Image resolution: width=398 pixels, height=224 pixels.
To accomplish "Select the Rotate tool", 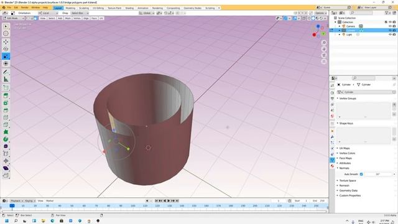I will pyautogui.click(x=6, y=49).
